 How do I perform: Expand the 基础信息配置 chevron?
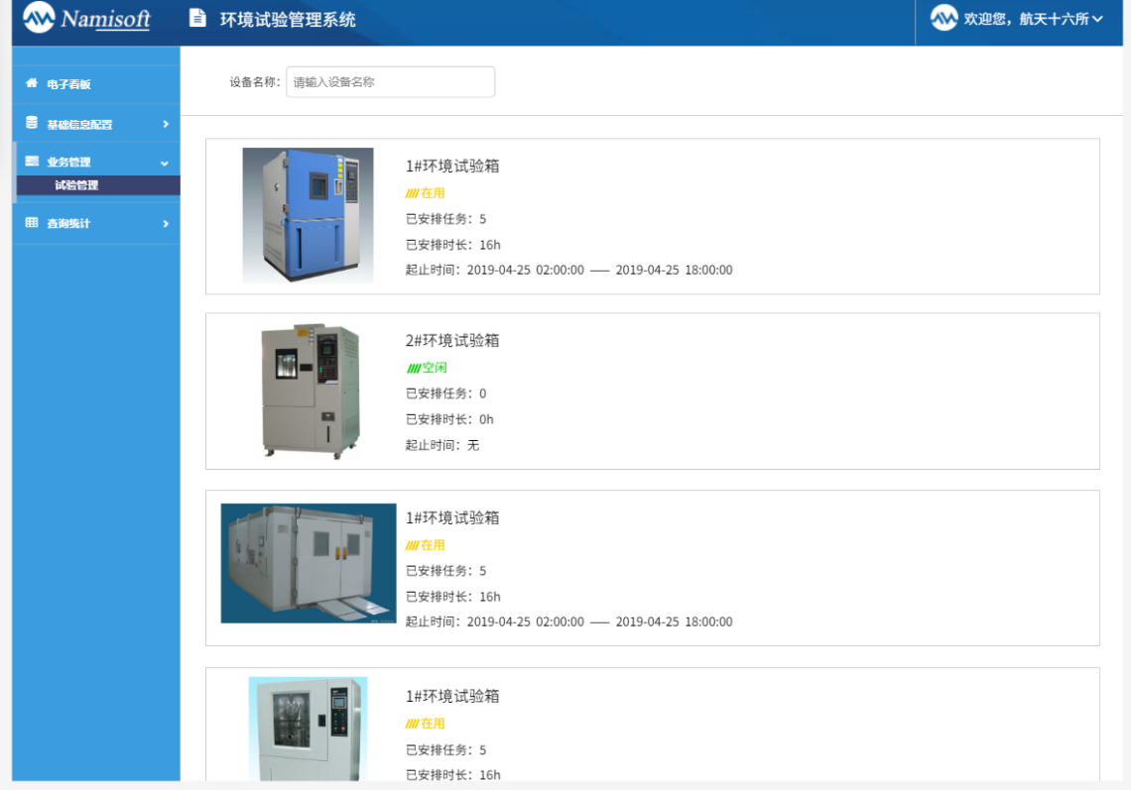click(165, 124)
